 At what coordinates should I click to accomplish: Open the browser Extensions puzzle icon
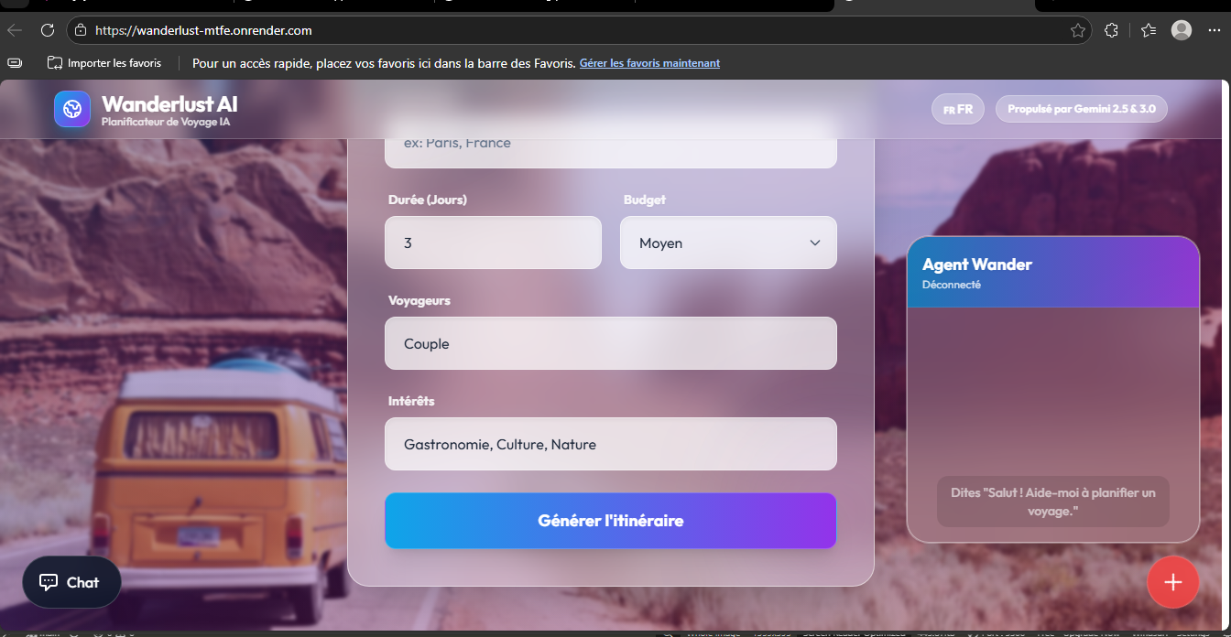click(x=1111, y=29)
